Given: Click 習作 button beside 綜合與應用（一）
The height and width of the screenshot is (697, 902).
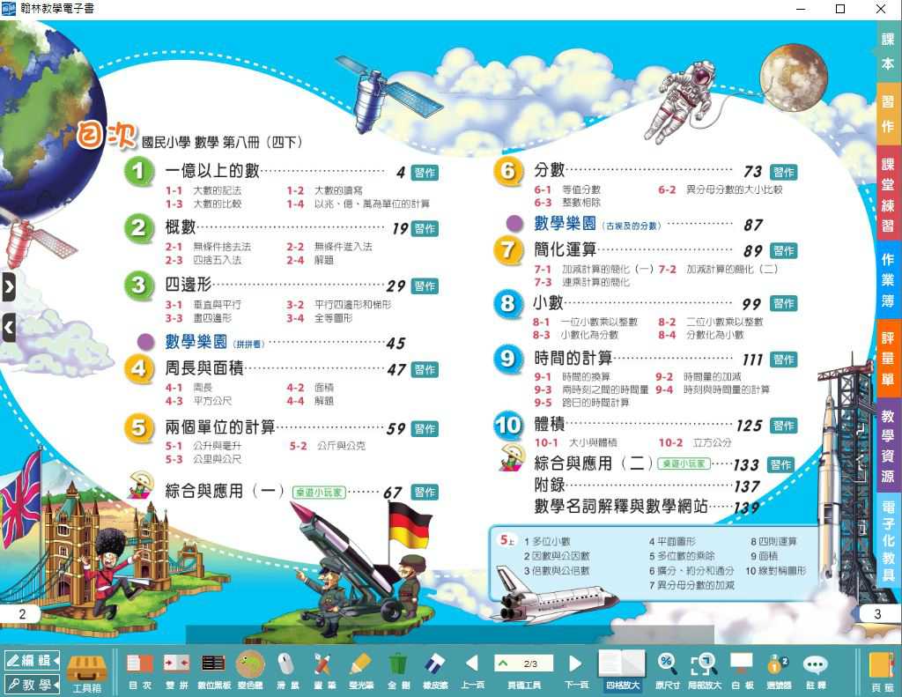Looking at the screenshot, I should click(425, 492).
